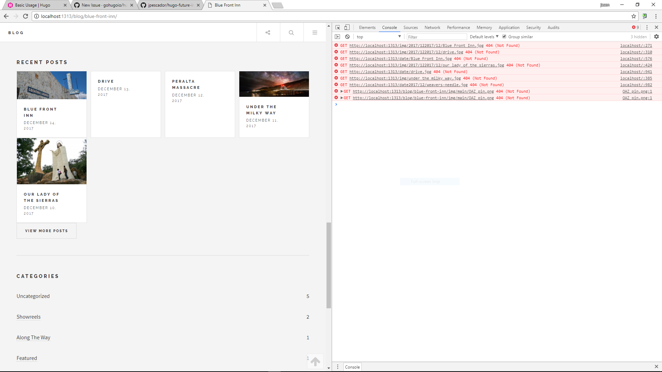
Task: Open the Showreels category link
Action: pos(28,317)
